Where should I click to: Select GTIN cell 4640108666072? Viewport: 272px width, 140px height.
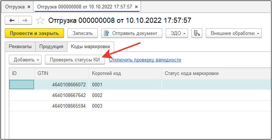tap(61, 85)
